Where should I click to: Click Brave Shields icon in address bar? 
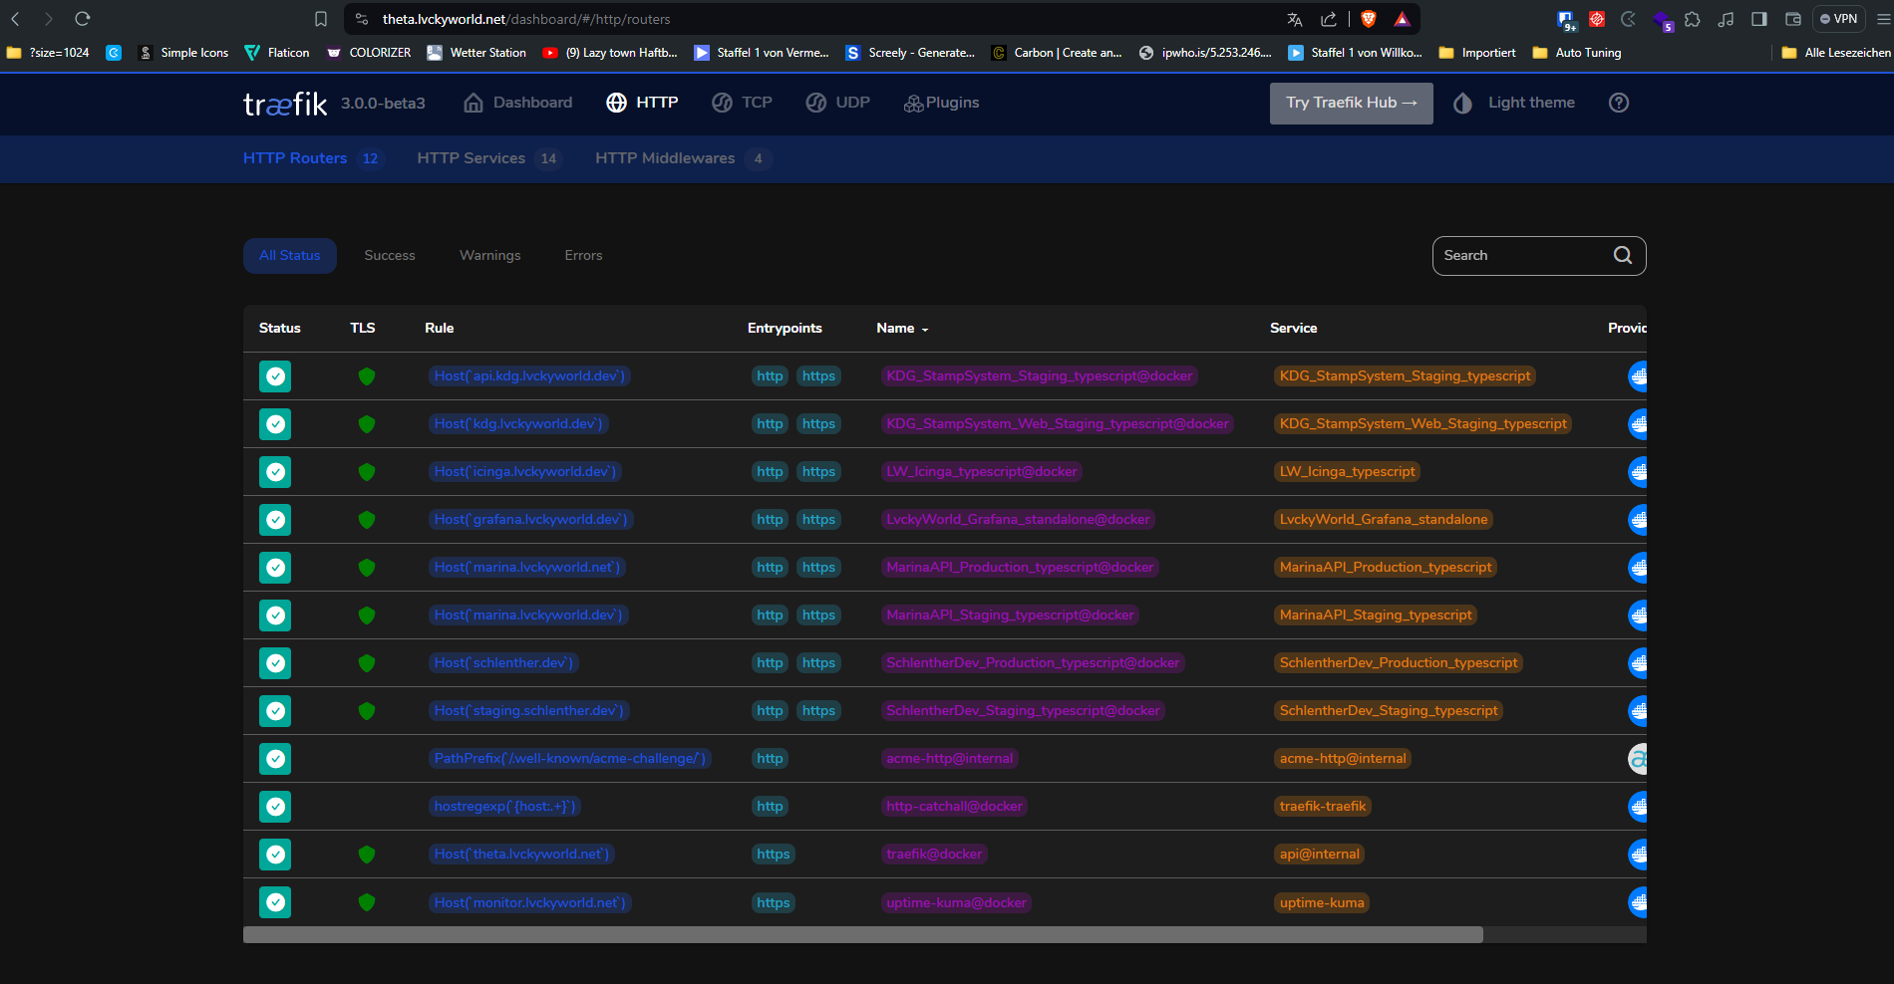tap(1369, 19)
